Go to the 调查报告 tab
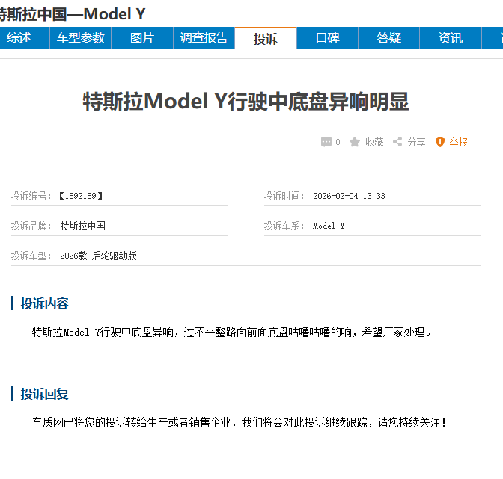Screen dimensions: 503x479 click(204, 38)
